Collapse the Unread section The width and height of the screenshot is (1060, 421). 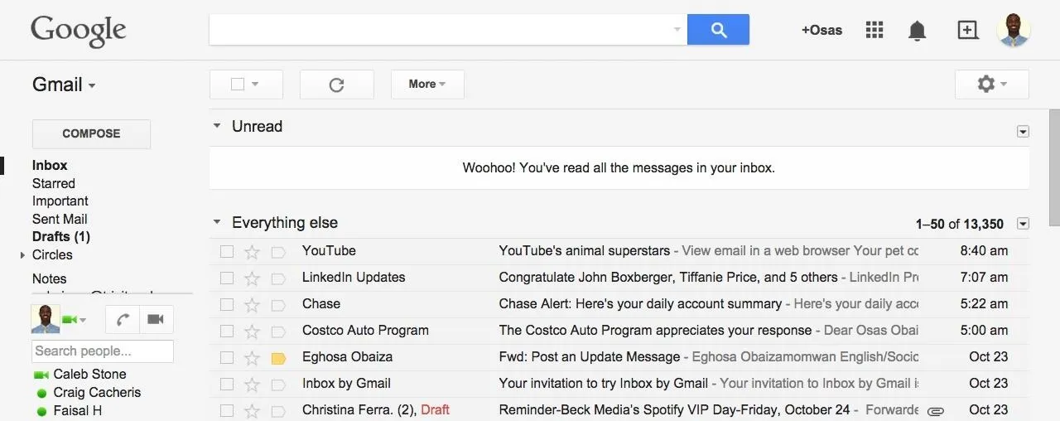coord(217,126)
